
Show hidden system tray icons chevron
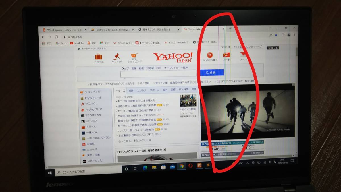coord(247,163)
